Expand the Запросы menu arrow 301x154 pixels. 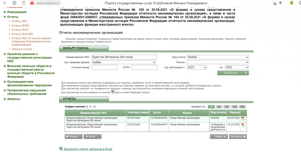click(5, 99)
